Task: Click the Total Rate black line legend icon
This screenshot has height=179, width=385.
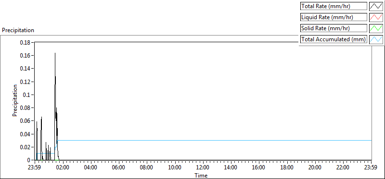Action: (376, 6)
